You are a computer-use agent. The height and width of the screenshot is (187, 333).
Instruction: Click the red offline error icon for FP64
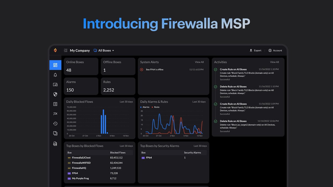[142, 70]
